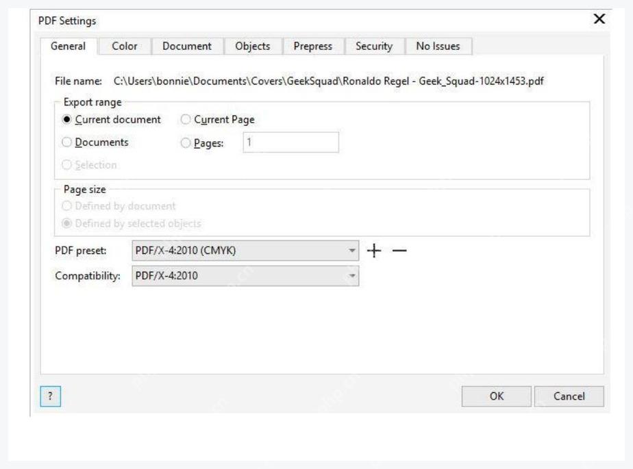This screenshot has height=469, width=633.
Task: Remove the PDF preset with minus icon
Action: click(x=399, y=251)
